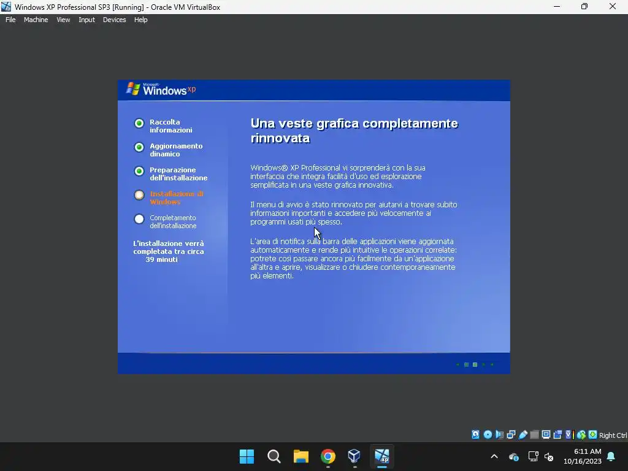
Task: Click the Right Ctrl host key label
Action: [x=613, y=435]
